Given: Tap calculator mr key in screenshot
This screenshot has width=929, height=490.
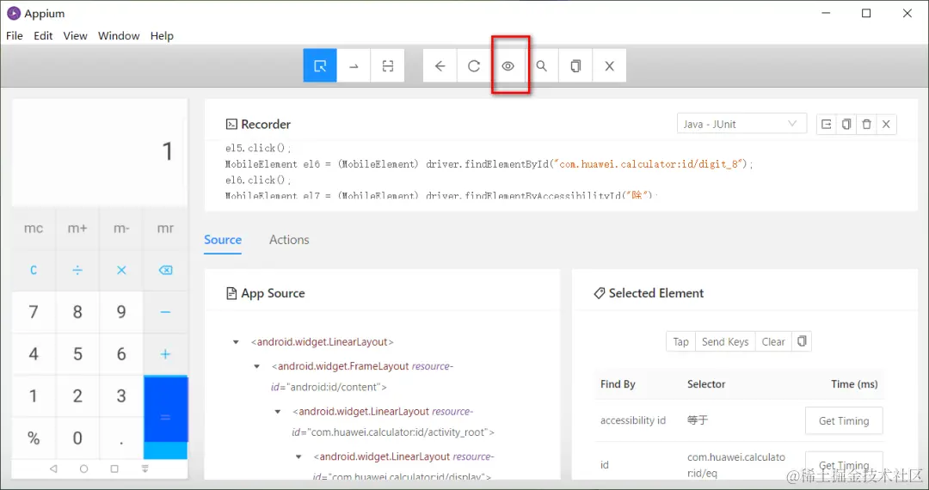Looking at the screenshot, I should 165,229.
